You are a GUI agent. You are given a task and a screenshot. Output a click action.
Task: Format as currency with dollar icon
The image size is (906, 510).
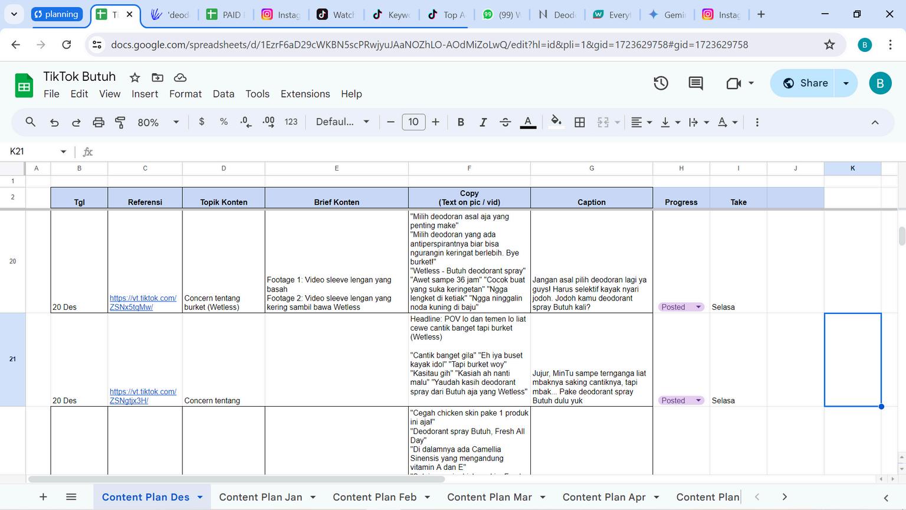click(x=202, y=122)
